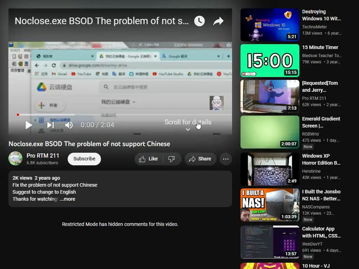Mute the video volume

pyautogui.click(x=69, y=125)
